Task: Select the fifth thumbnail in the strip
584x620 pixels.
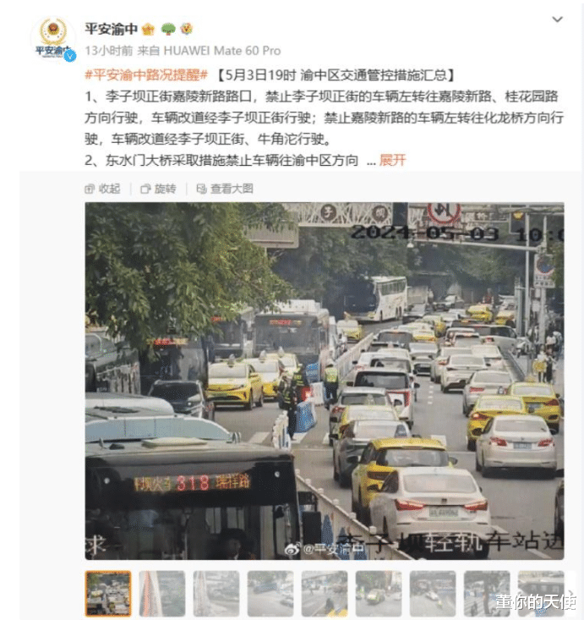Action: click(x=325, y=594)
